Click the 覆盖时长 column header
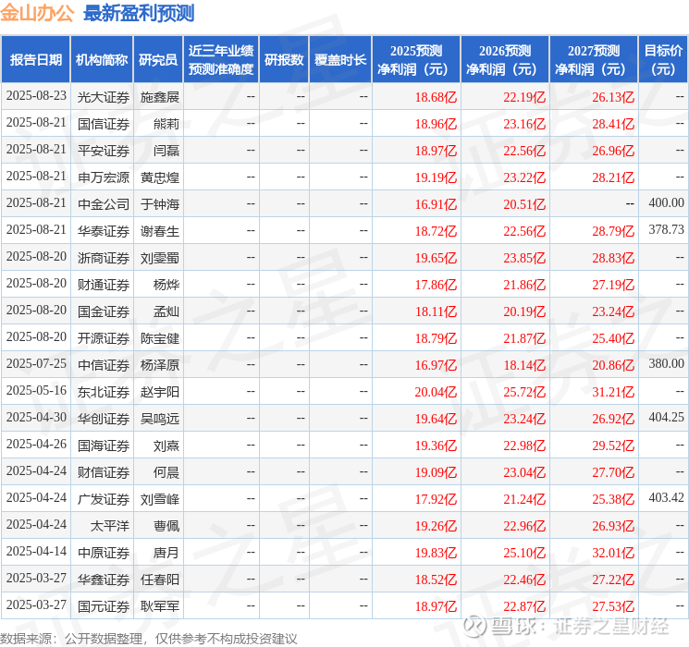The height and width of the screenshot is (647, 689). [x=340, y=60]
